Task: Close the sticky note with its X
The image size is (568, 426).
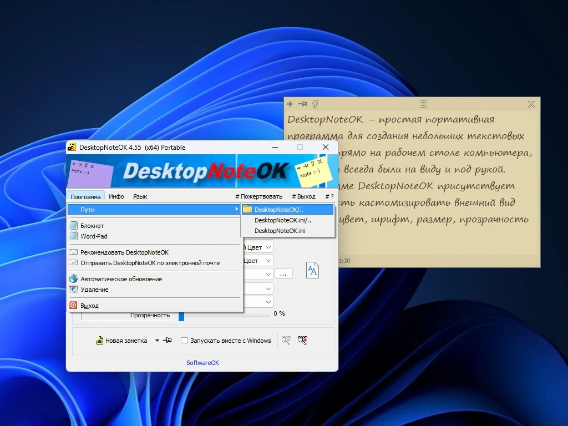Action: point(531,104)
